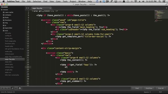
Task: Open single.php in the sidebar
Action: click(x=9, y=70)
